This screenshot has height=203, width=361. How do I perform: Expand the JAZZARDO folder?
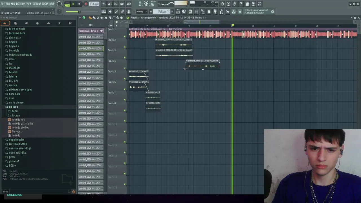pyautogui.click(x=14, y=68)
